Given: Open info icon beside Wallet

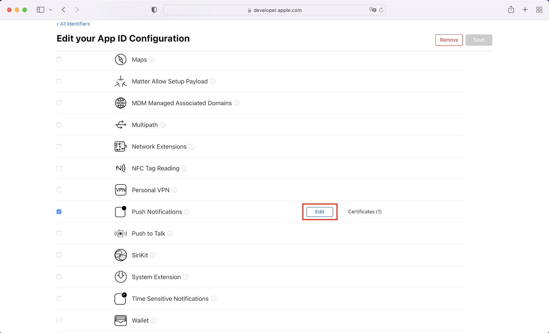Looking at the screenshot, I should [154, 320].
